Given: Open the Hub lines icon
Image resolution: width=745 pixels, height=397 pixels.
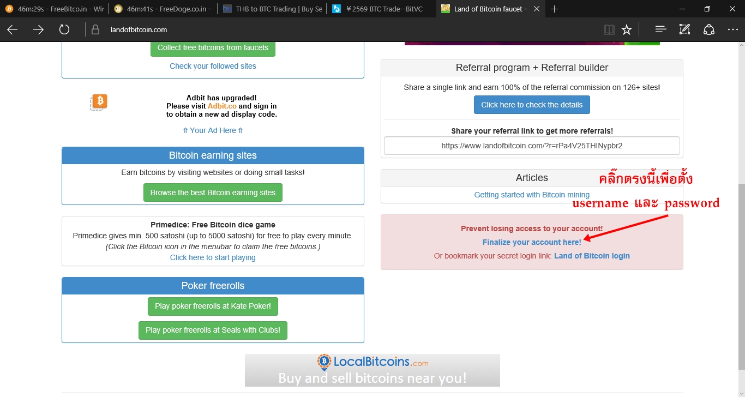Looking at the screenshot, I should [660, 30].
